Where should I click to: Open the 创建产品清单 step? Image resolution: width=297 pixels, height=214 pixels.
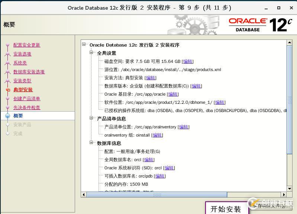(x=27, y=99)
